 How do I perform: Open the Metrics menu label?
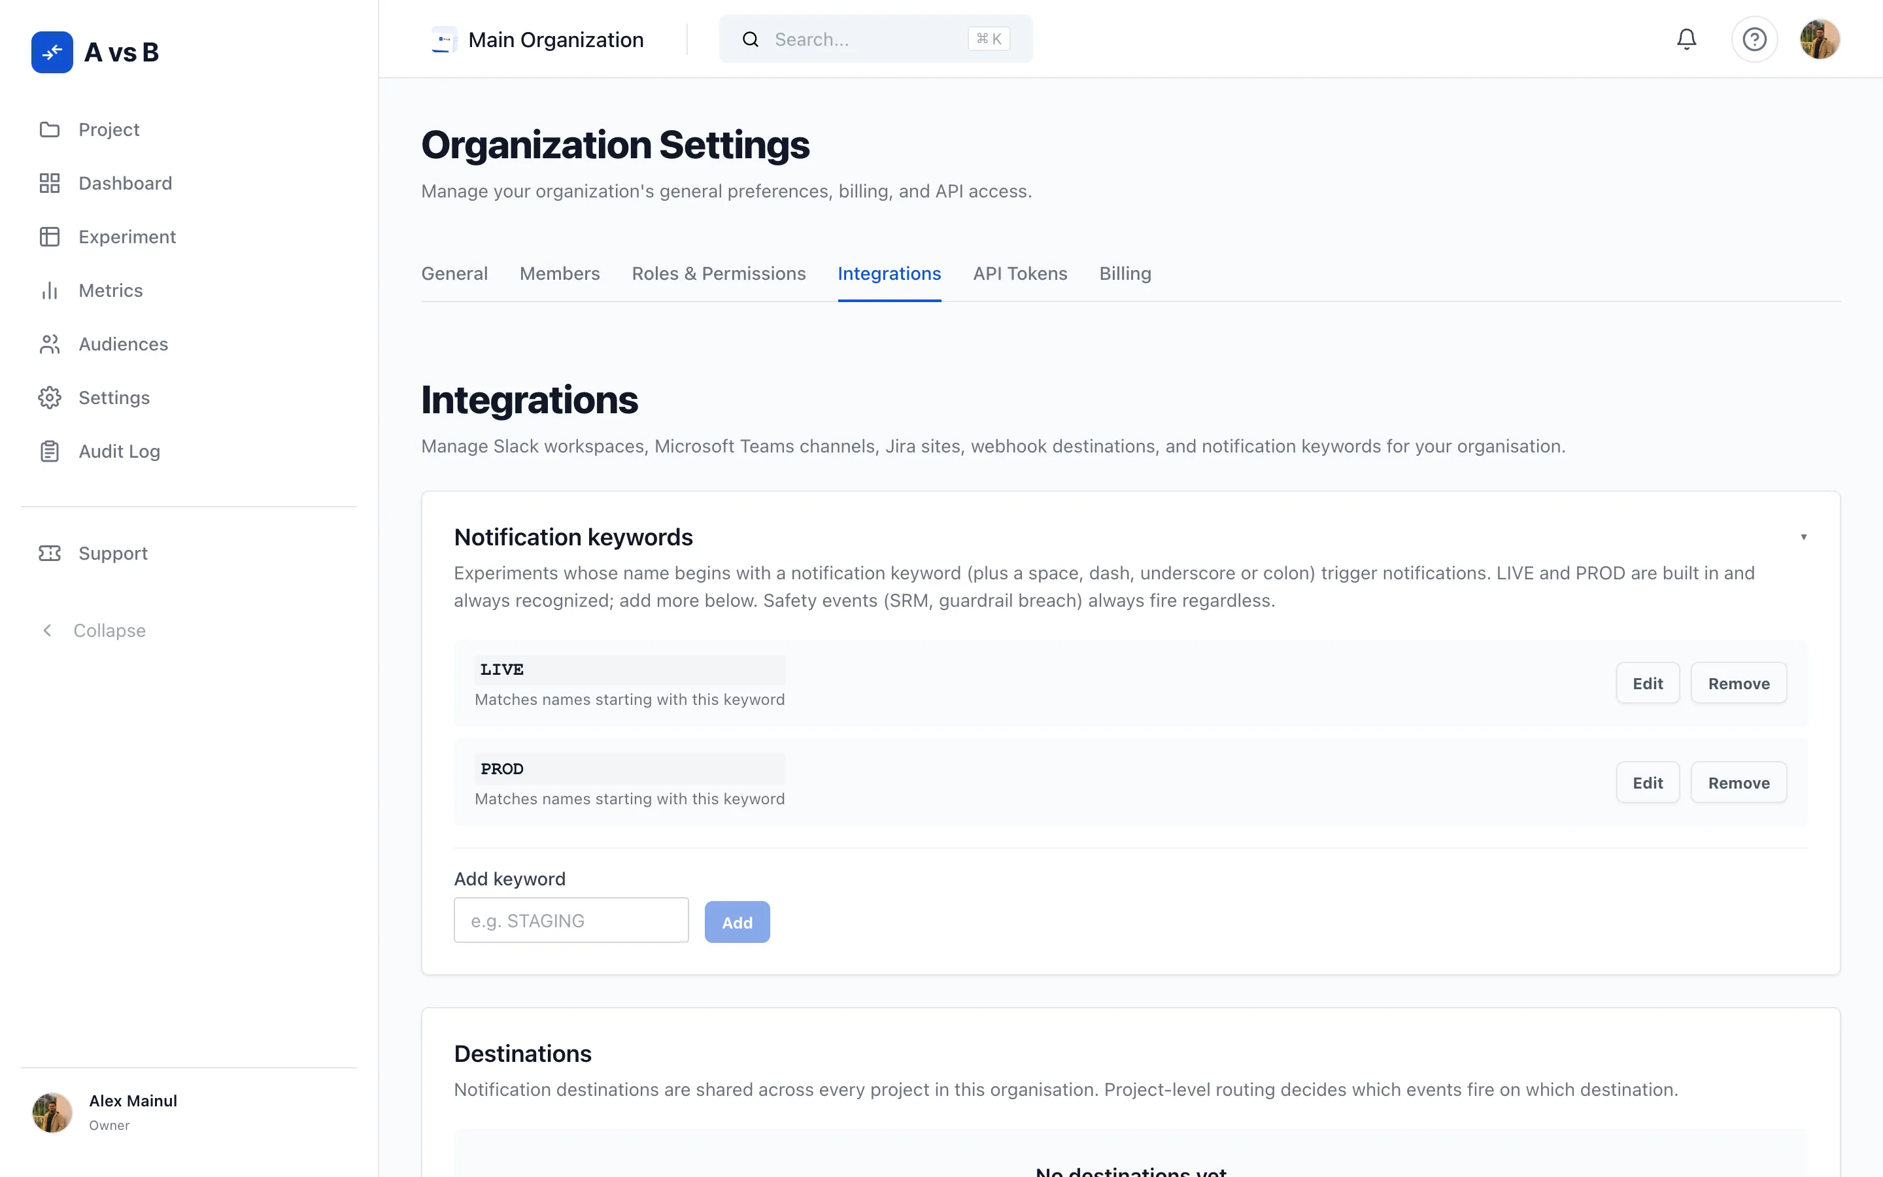(x=110, y=290)
